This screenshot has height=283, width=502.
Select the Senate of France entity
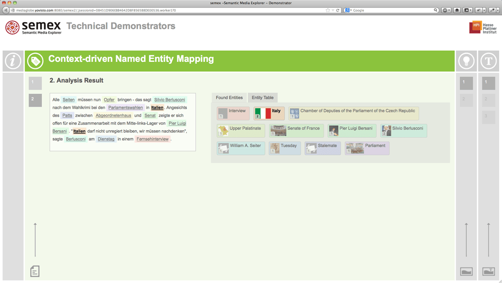(296, 131)
